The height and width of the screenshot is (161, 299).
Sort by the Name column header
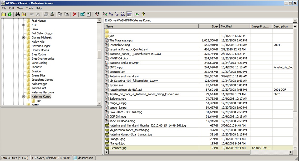(151, 26)
